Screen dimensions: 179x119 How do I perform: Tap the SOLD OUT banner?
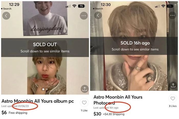click(x=45, y=47)
